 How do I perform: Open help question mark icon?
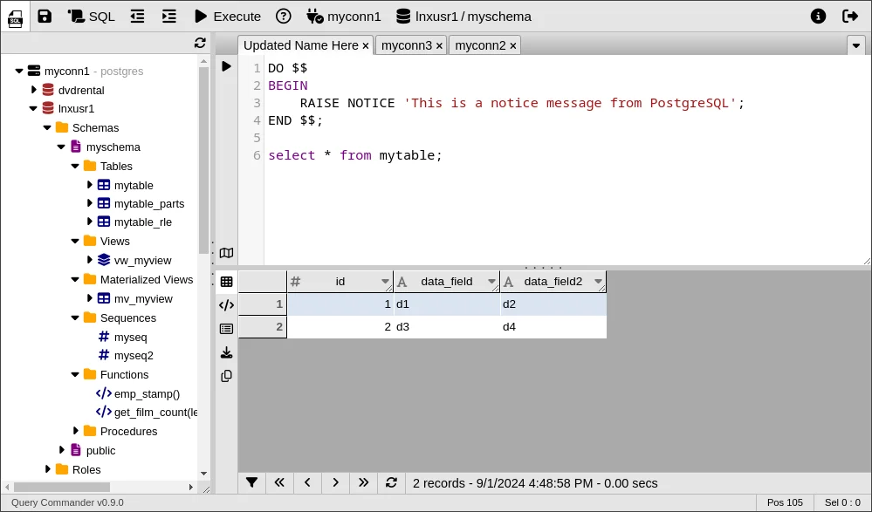[284, 16]
